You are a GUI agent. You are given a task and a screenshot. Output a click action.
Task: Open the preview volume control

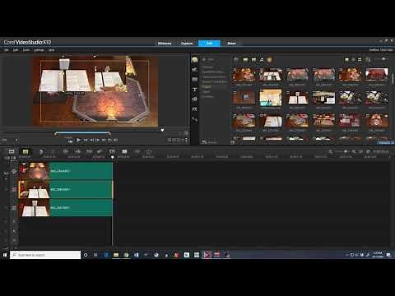115,140
